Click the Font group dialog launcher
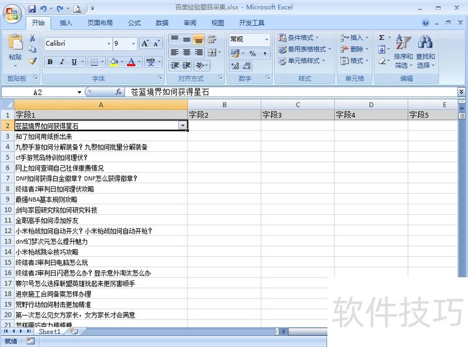Viewport: 468px width, 347px height. (160, 76)
